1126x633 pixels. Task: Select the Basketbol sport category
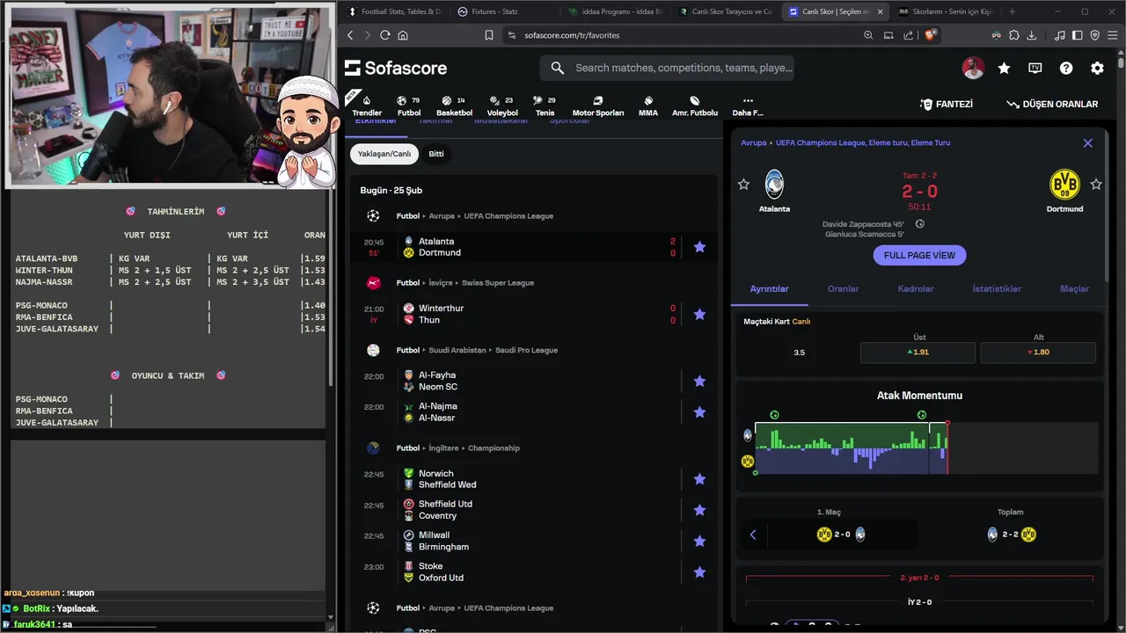click(455, 105)
